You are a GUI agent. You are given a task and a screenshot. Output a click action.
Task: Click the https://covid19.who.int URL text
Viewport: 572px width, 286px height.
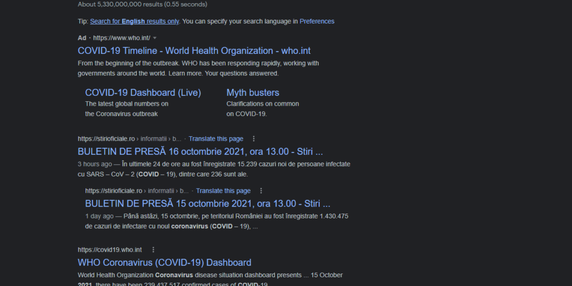pos(109,250)
